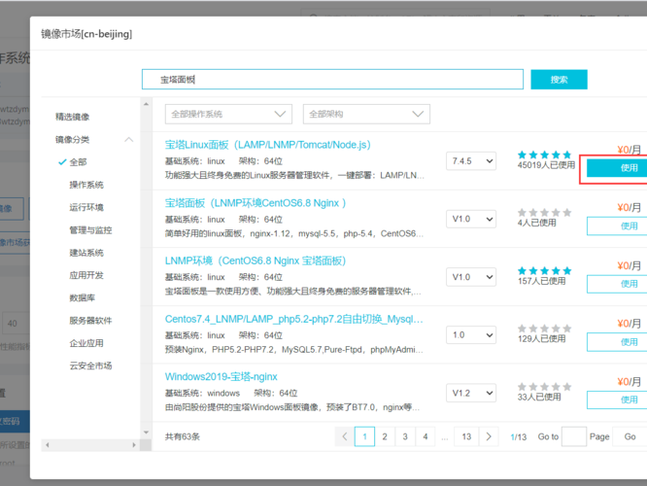Go to next page arrow
This screenshot has height=486, width=647.
[x=489, y=436]
